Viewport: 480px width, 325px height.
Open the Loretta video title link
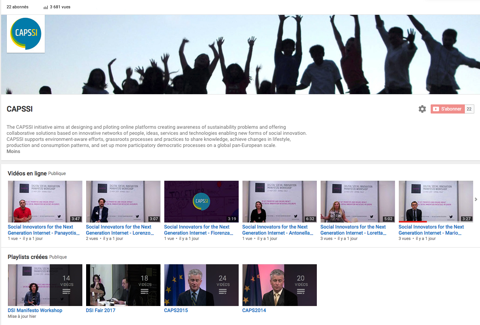coord(353,230)
